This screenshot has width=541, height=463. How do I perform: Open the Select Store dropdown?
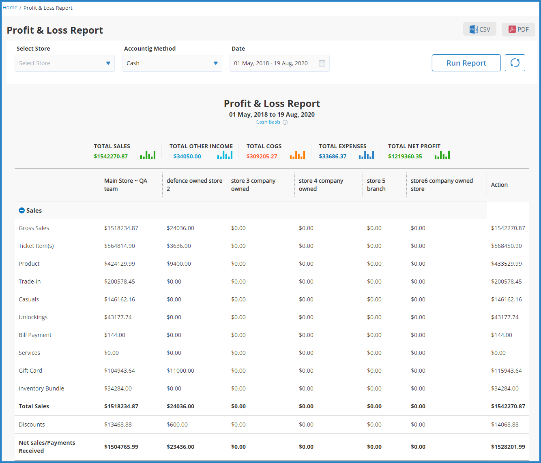point(64,63)
